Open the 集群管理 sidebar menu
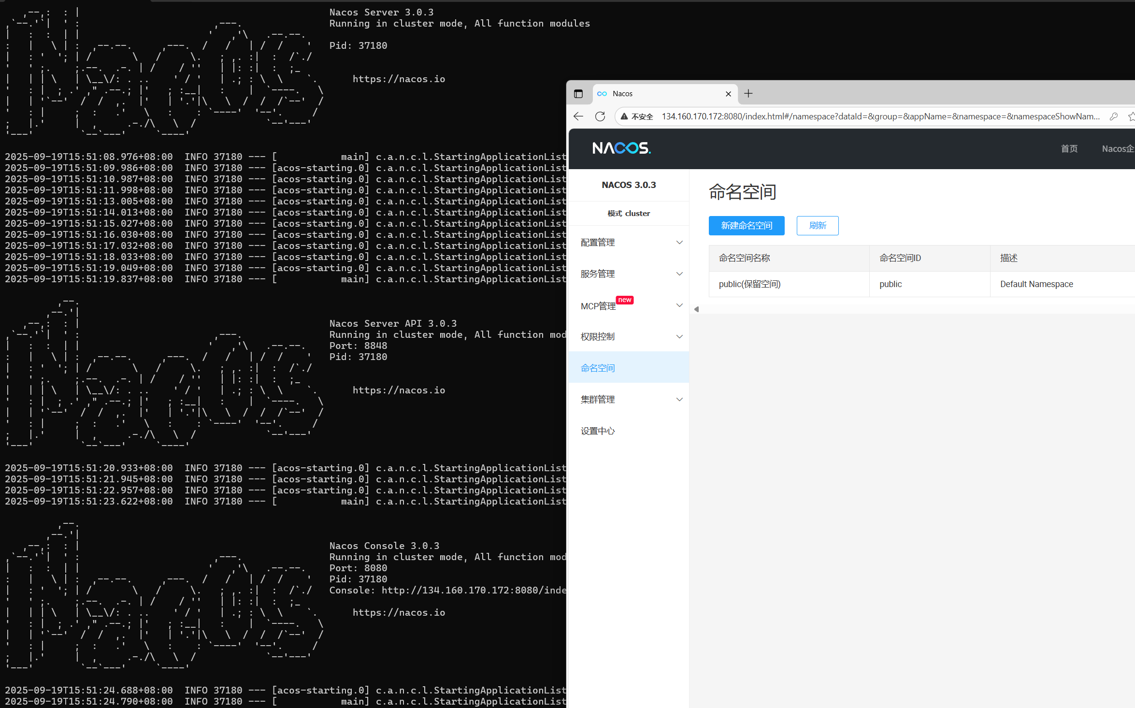 (x=629, y=400)
